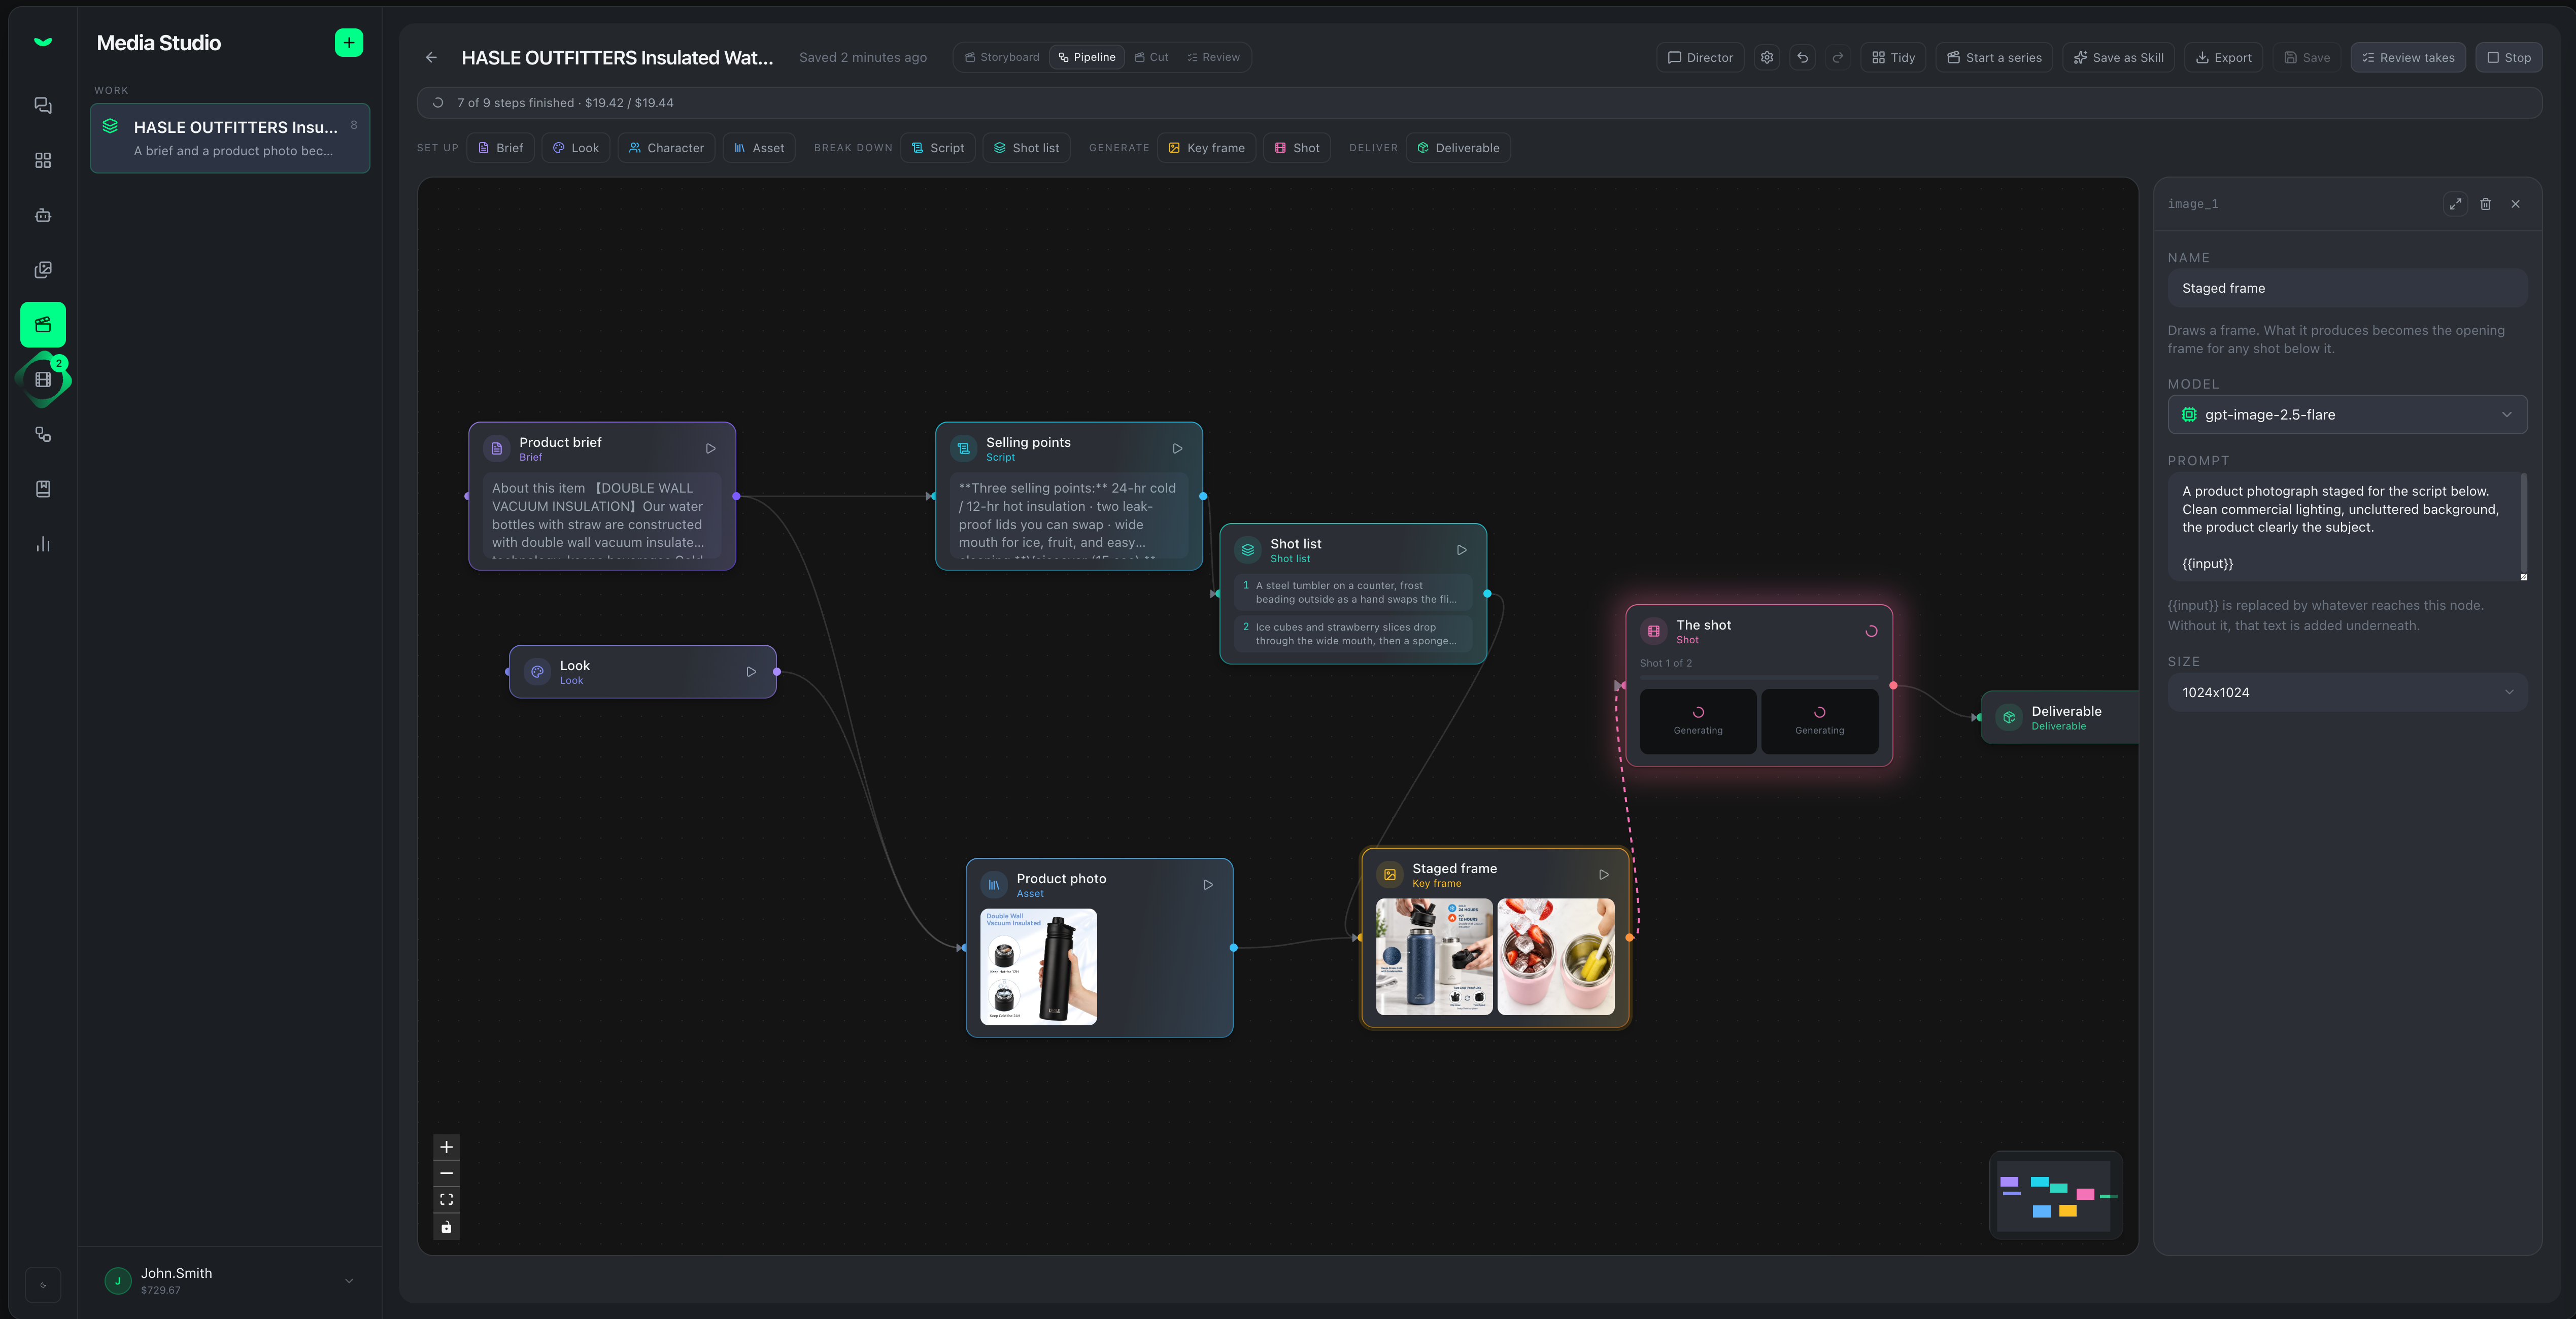The height and width of the screenshot is (1319, 2576).
Task: Expand the John.Smith account menu
Action: (229, 1280)
